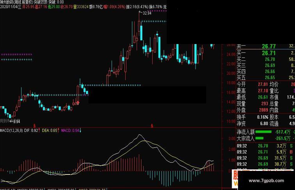This screenshot has width=295, height=190.
Task: Click the 1.00 MACD axis label
Action: point(232,160)
